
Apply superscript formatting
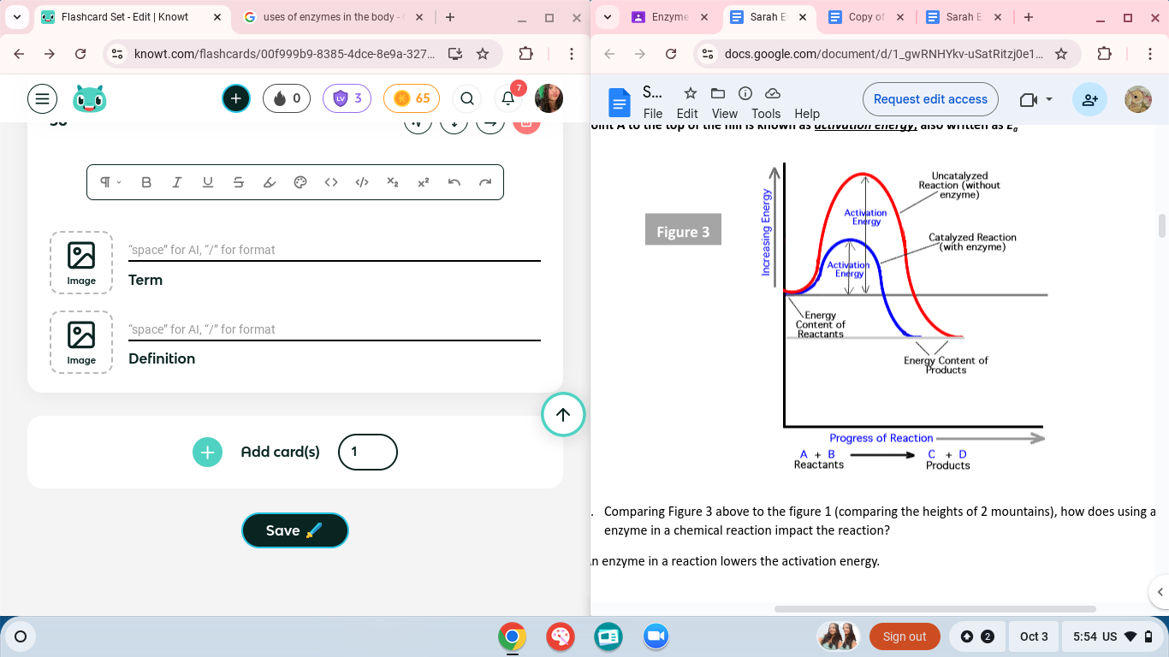[x=424, y=182]
